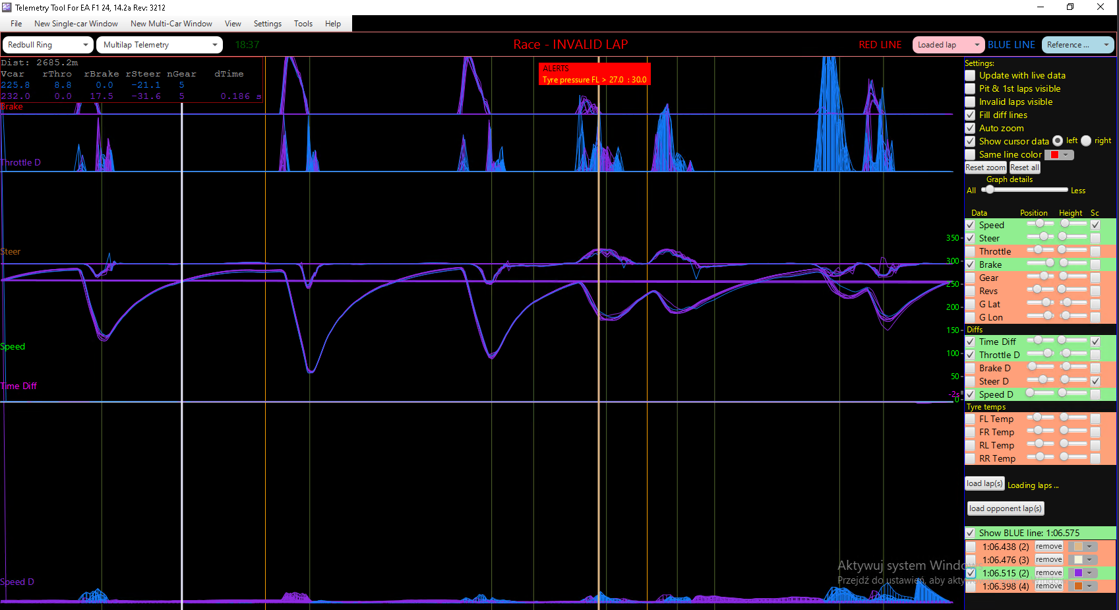Enable the G Lat data checkbox
1119x610 pixels.
970,304
